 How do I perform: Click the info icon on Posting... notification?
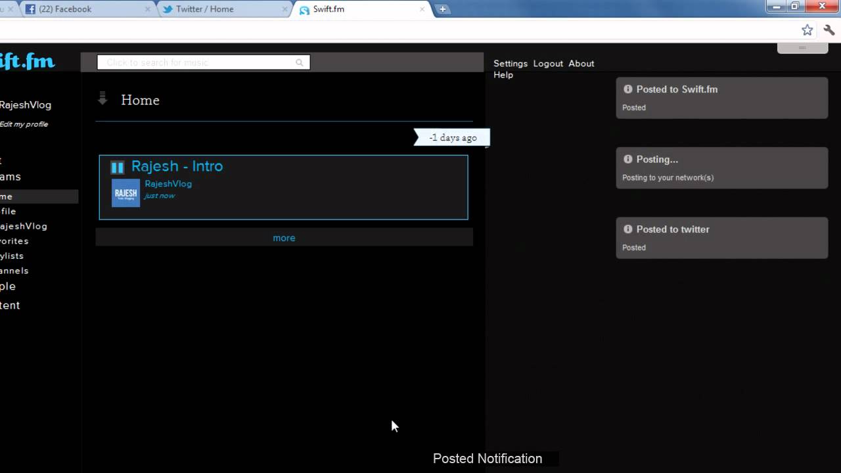pyautogui.click(x=628, y=159)
